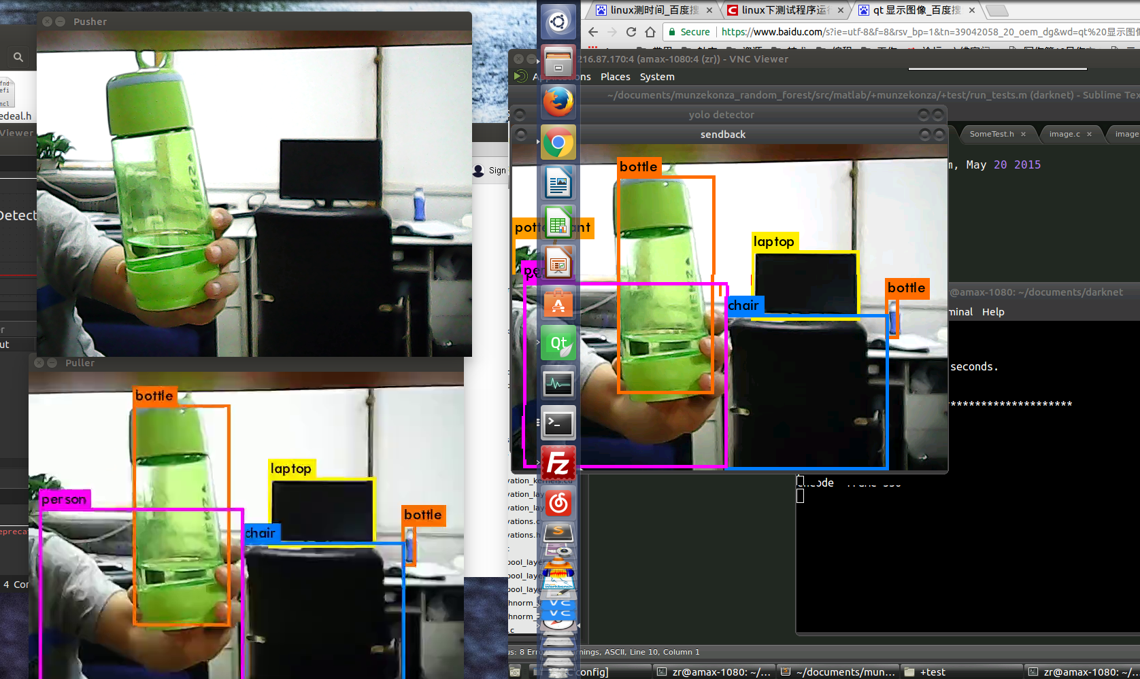1140x679 pixels.
Task: Open LibreOffice Writer from the dock
Action: tap(558, 183)
